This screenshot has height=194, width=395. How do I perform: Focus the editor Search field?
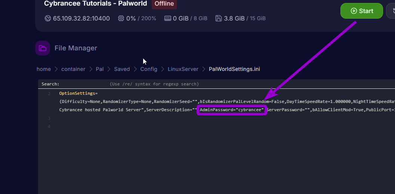coord(84,84)
